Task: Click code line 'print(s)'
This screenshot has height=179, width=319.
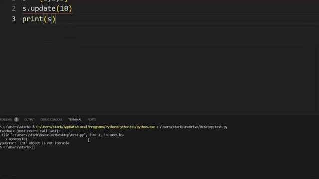Action: pos(39,19)
